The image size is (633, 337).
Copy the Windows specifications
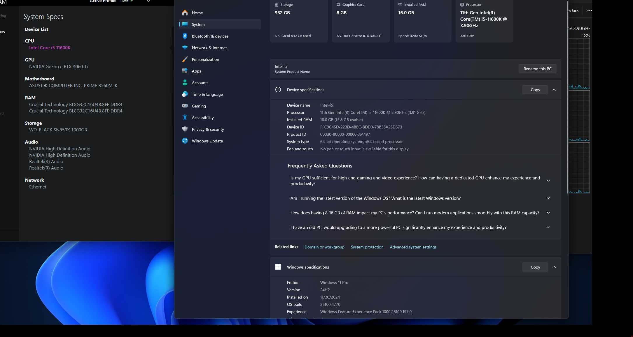(535, 267)
